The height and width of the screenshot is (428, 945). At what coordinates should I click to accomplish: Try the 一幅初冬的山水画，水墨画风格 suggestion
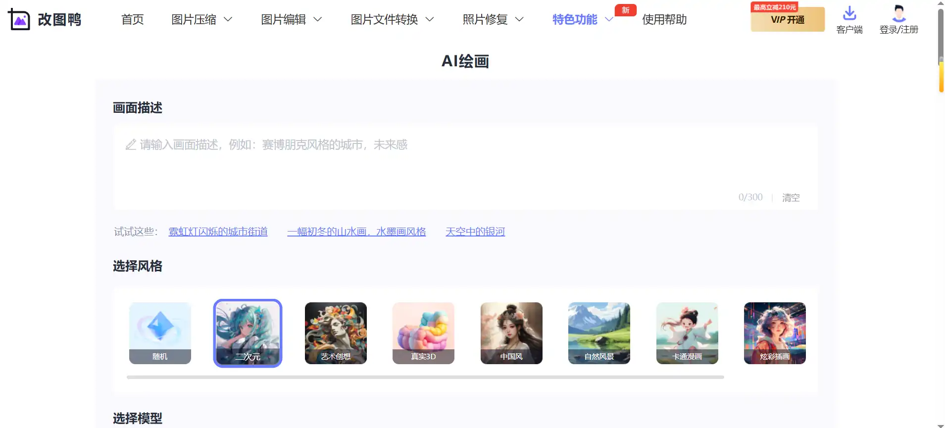(356, 232)
